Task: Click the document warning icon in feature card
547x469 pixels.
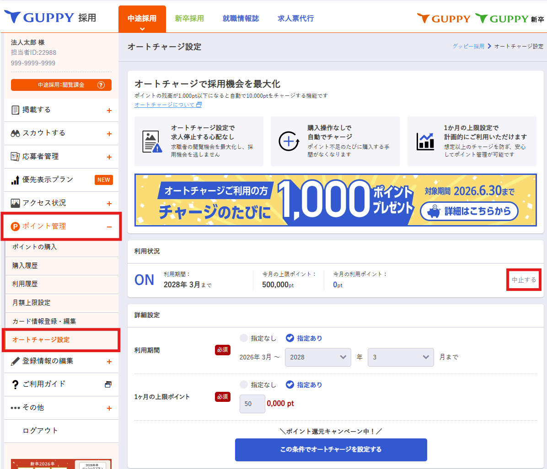Action: 152,142
